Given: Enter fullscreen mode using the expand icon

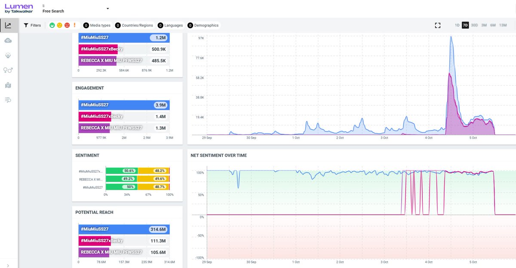Looking at the screenshot, I should pos(438,25).
